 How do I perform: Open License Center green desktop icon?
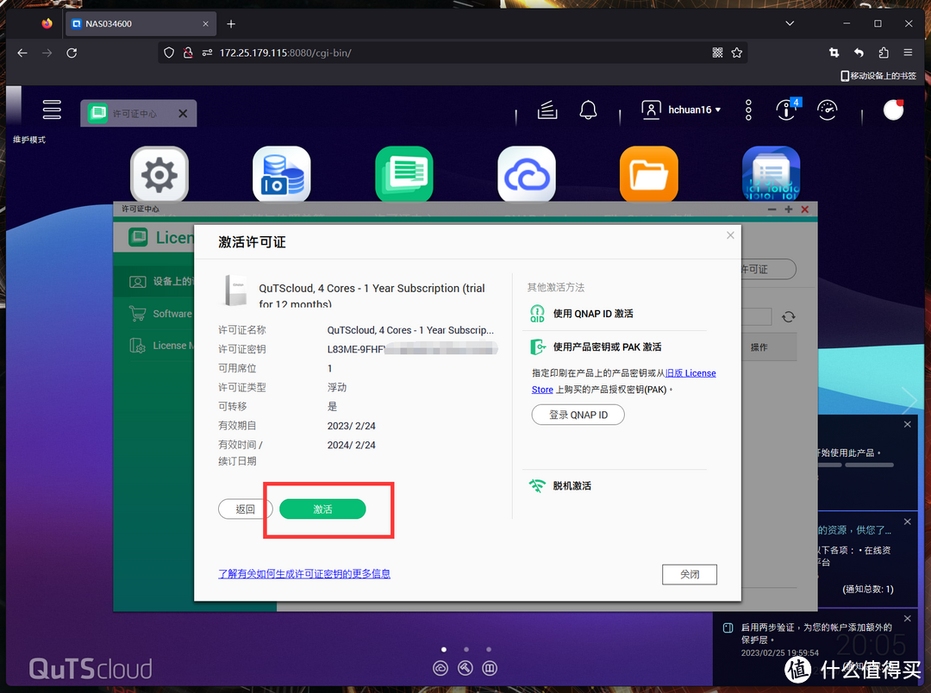click(x=404, y=175)
